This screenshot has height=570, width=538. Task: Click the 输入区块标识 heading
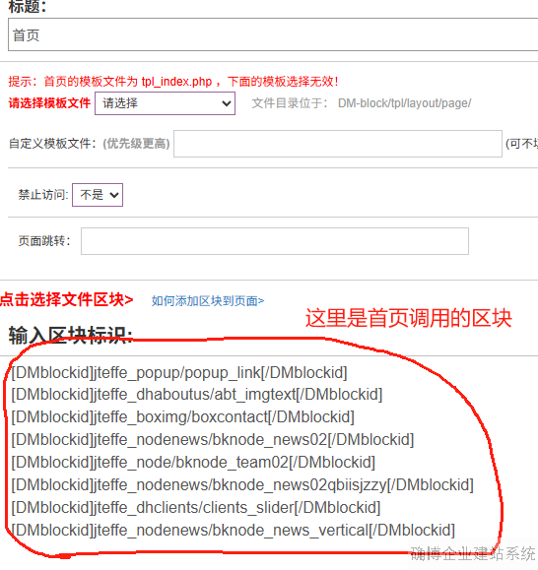(x=71, y=335)
